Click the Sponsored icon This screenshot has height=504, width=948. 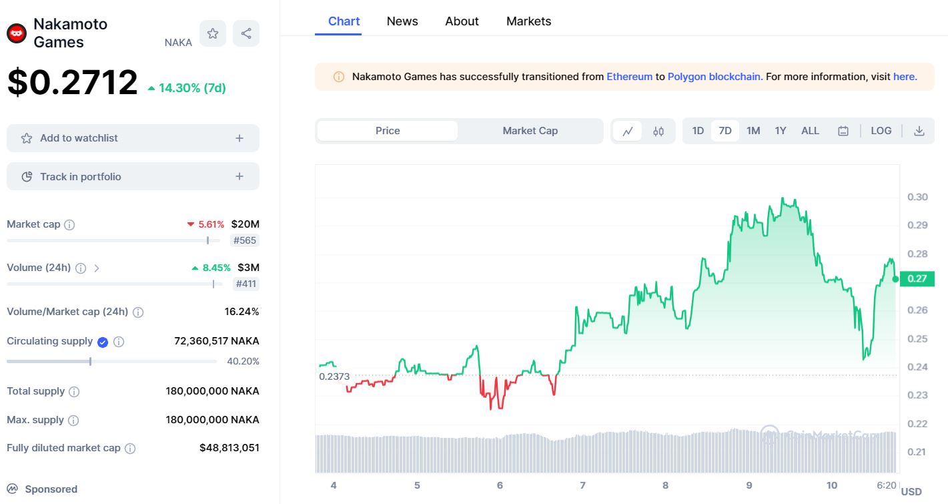pos(12,489)
